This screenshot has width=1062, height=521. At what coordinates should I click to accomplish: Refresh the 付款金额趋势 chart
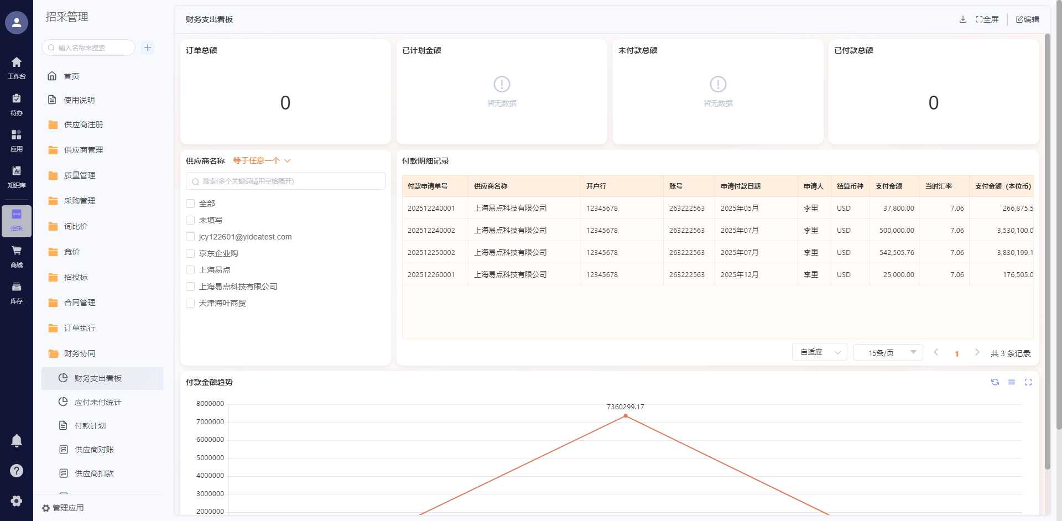tap(995, 382)
